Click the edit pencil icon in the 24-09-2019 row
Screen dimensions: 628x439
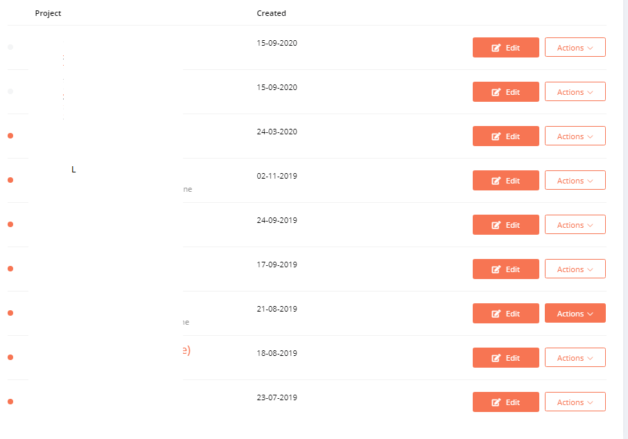[496, 225]
